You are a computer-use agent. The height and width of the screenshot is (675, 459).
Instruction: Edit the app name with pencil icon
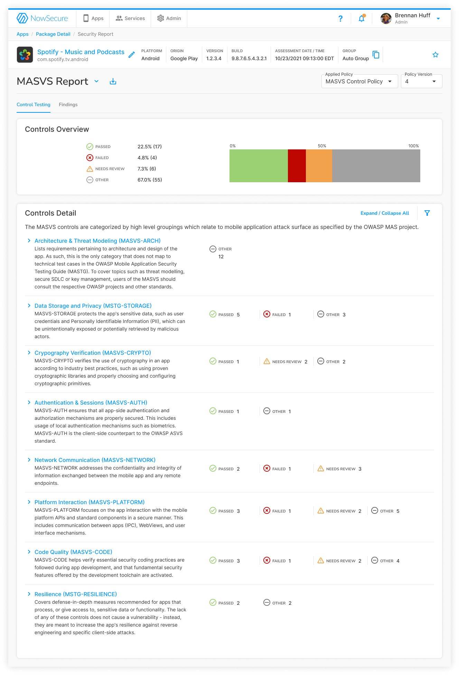(132, 55)
